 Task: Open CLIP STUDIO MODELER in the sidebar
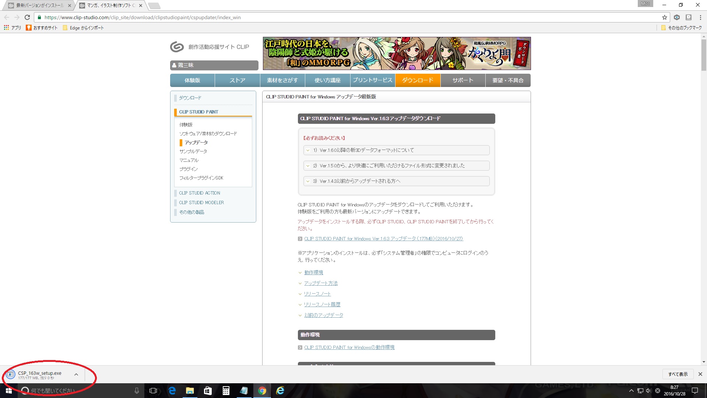click(201, 203)
